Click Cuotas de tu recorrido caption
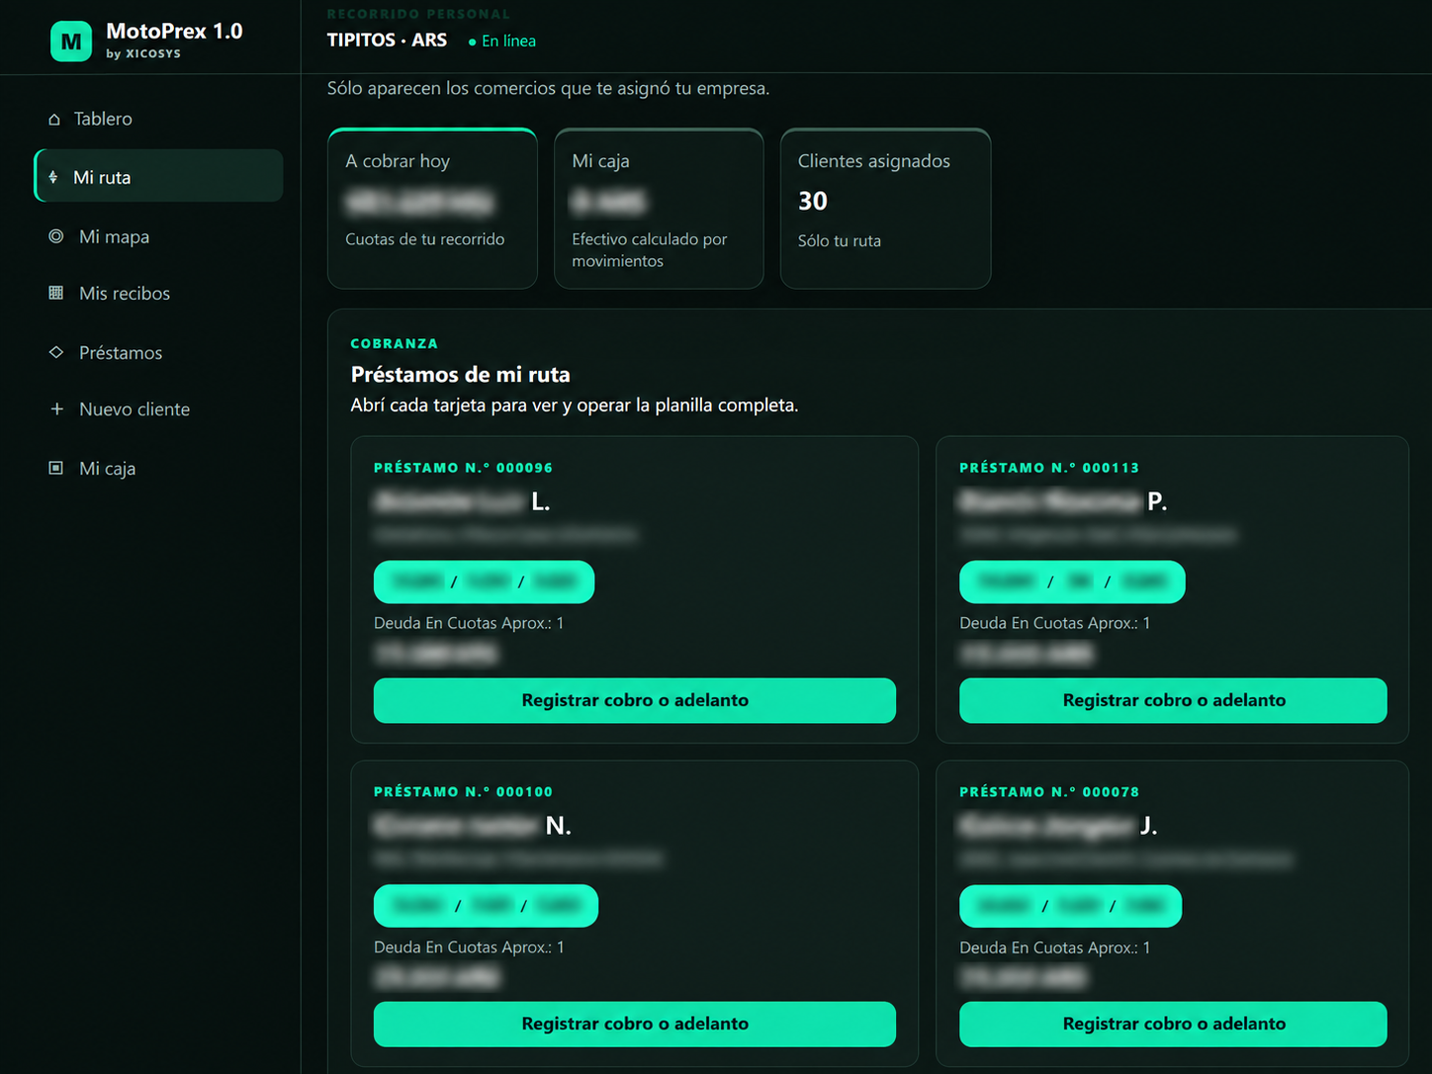This screenshot has width=1432, height=1074. [x=424, y=239]
